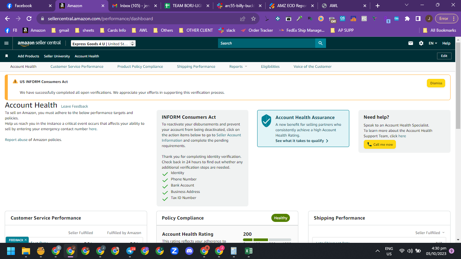This screenshot has height=259, width=461.
Task: Open the Seller University link
Action: 57,56
